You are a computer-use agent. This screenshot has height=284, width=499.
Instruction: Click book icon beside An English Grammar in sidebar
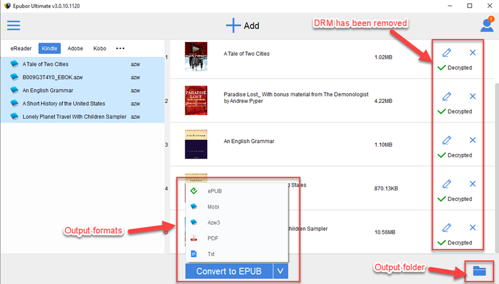(x=14, y=91)
